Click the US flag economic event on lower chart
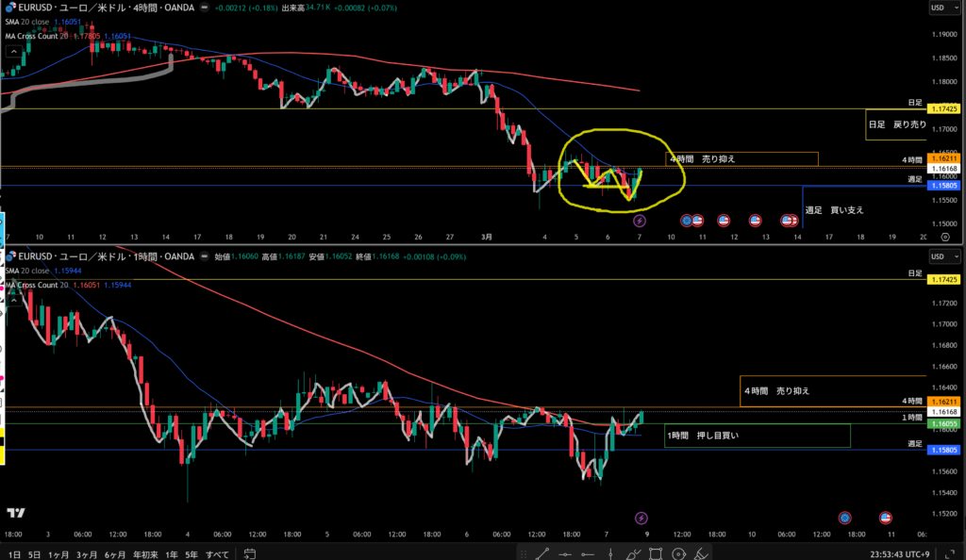 (x=886, y=518)
